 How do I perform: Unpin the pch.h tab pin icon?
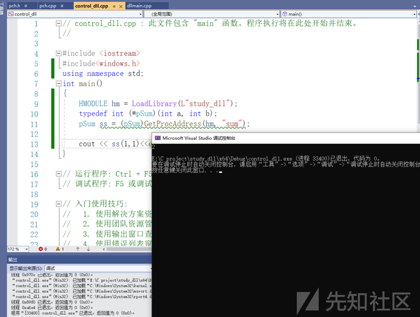pyautogui.click(x=26, y=6)
